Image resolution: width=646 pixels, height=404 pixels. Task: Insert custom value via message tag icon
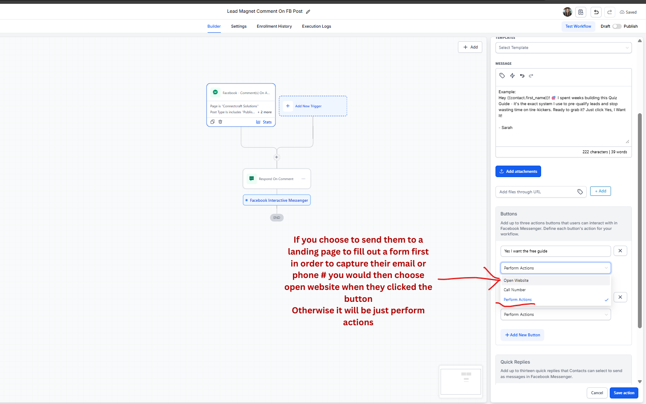(502, 76)
